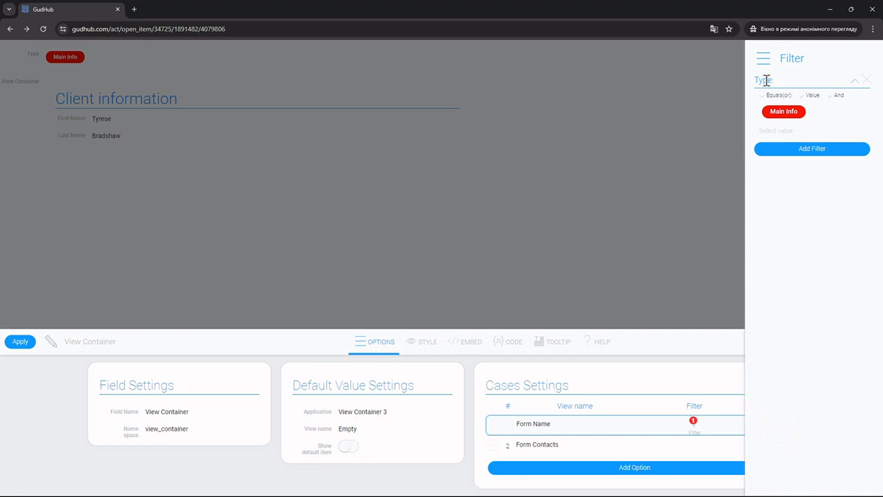The height and width of the screenshot is (497, 883).
Task: Switch to the STYLE tab
Action: tap(422, 342)
